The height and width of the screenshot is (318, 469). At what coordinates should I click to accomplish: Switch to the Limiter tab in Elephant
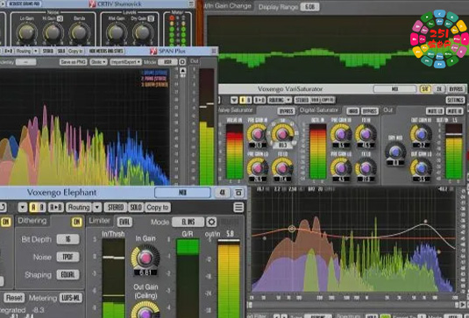click(x=99, y=221)
